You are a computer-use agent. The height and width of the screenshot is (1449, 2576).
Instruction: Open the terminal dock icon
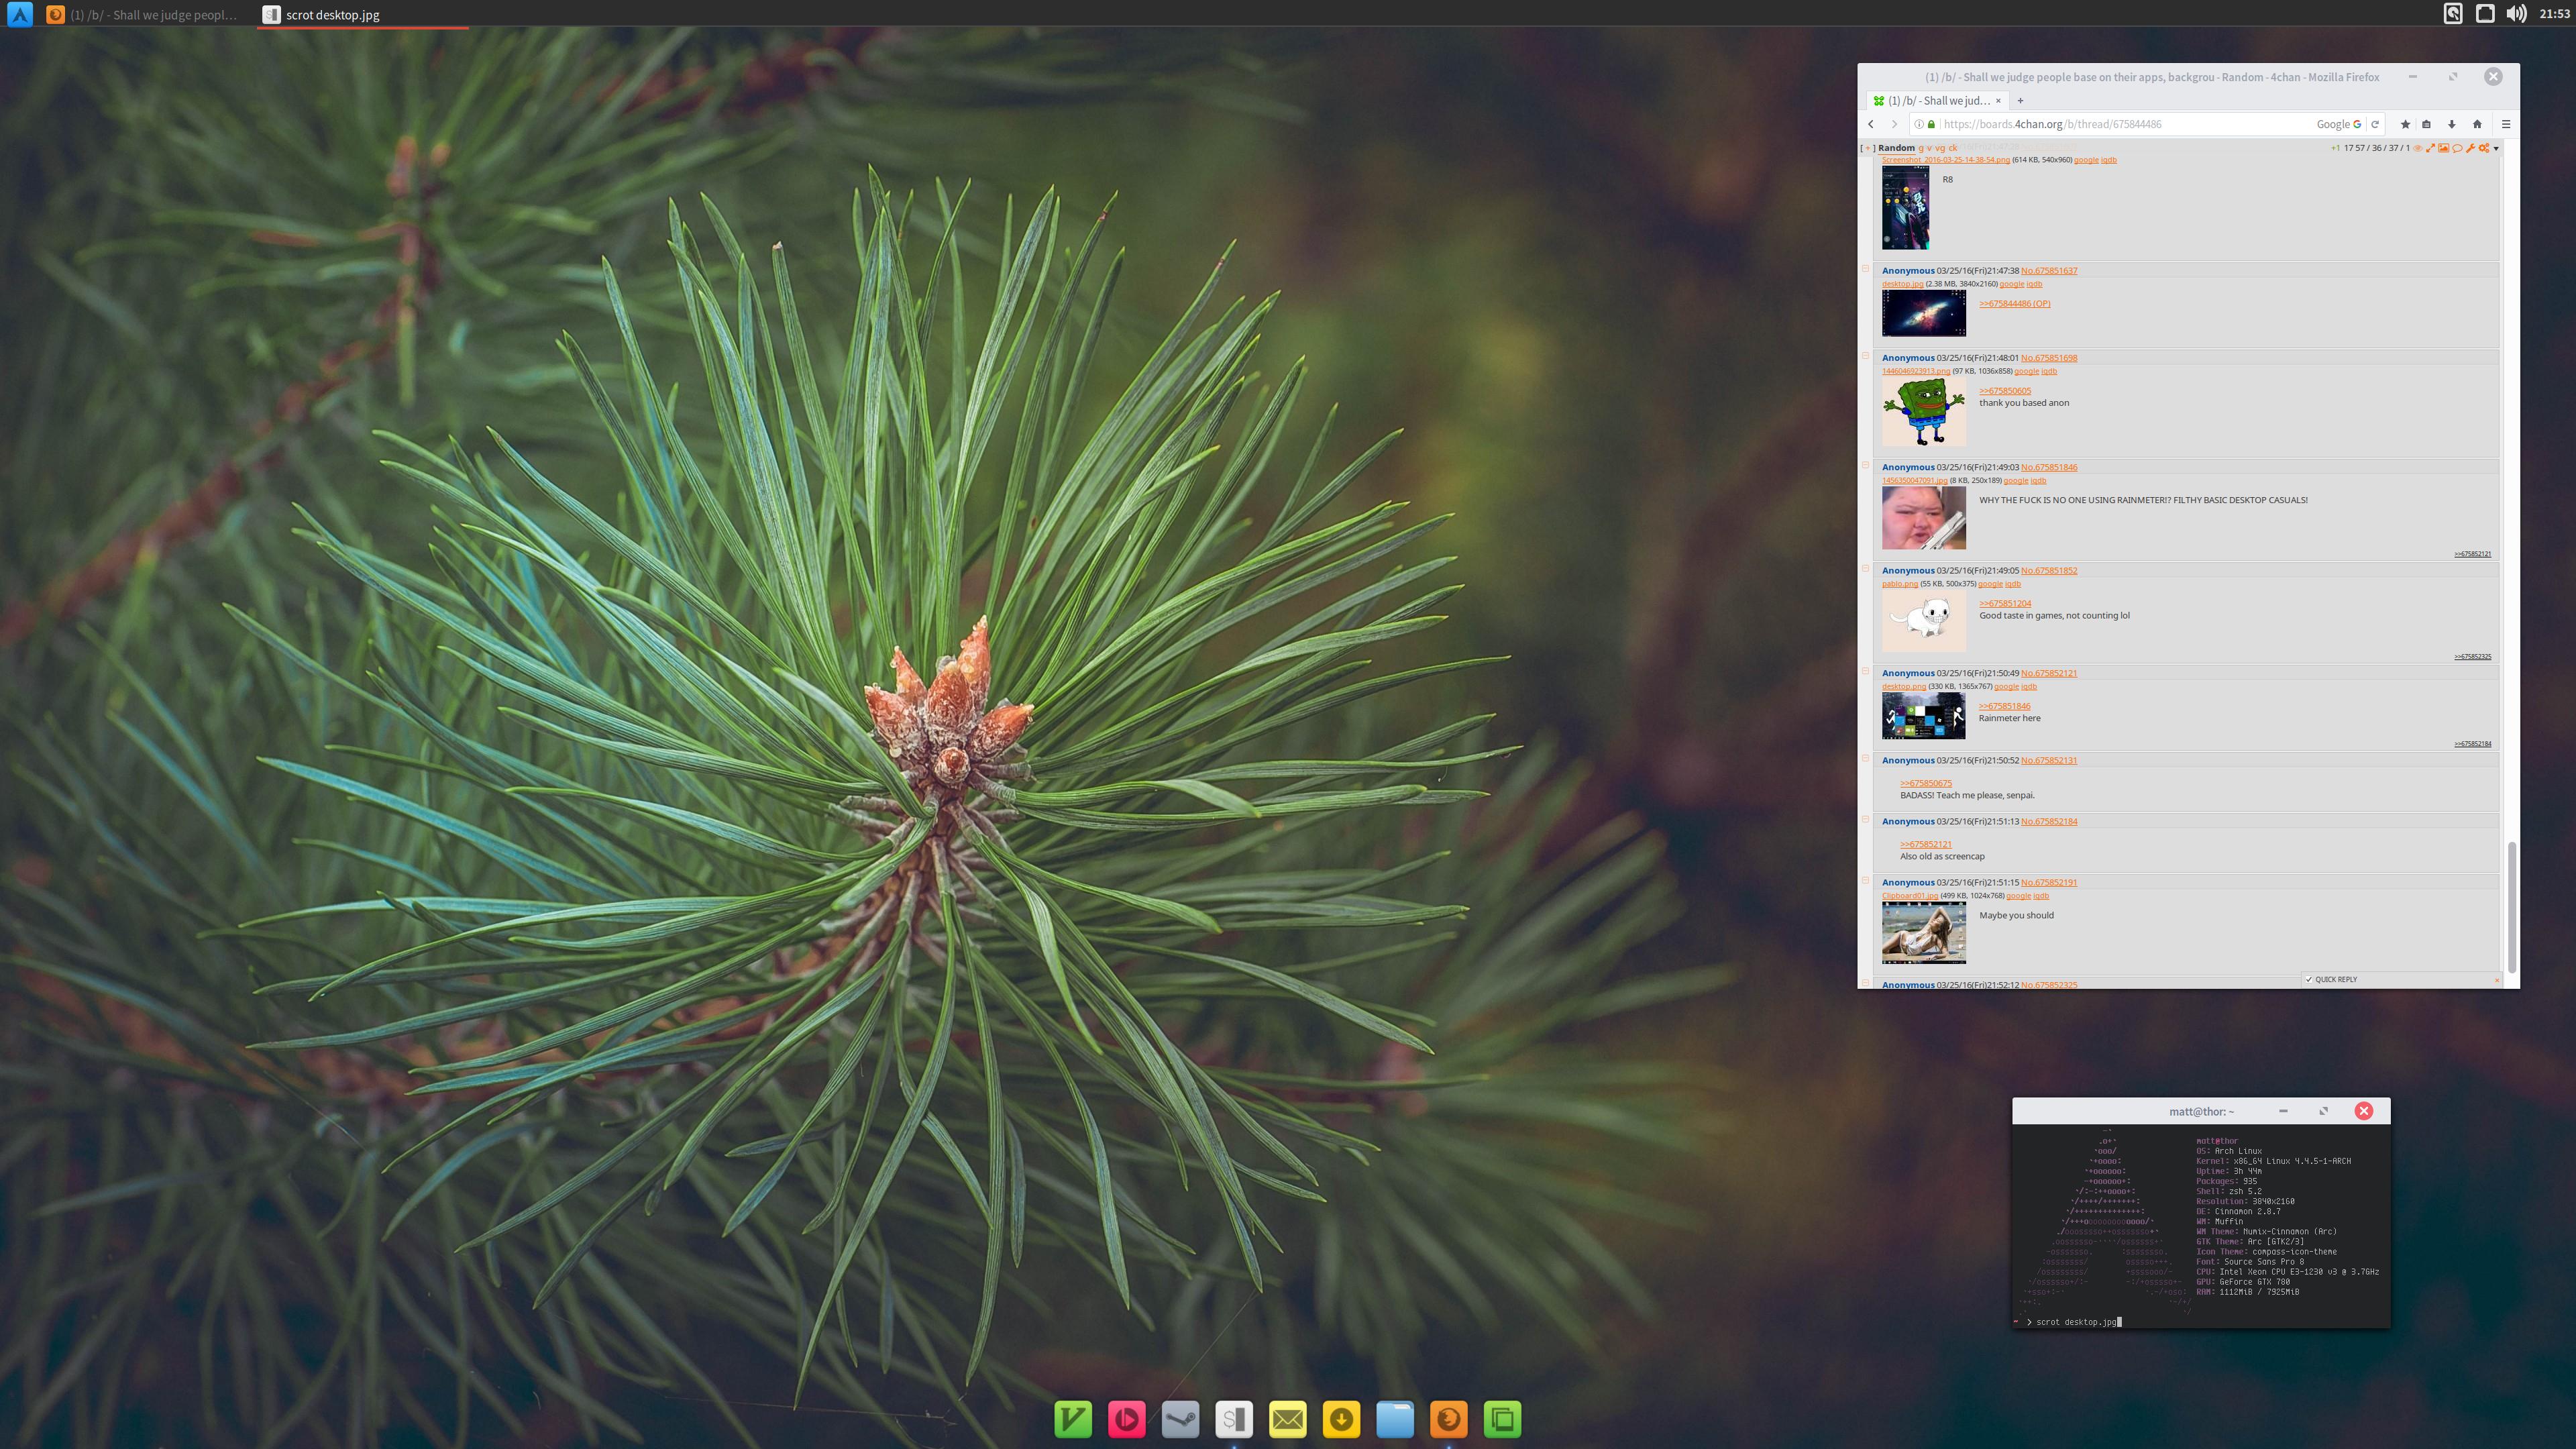[1234, 1419]
